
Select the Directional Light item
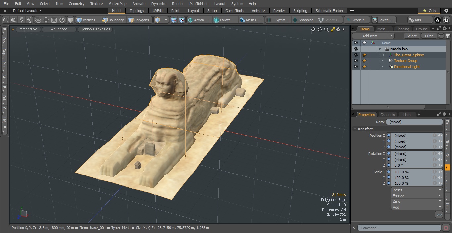click(407, 67)
